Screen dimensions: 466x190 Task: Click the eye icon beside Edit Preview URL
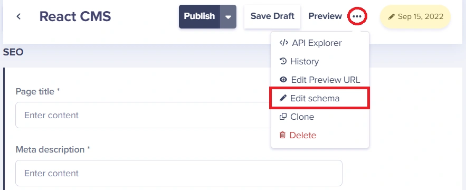[283, 80]
